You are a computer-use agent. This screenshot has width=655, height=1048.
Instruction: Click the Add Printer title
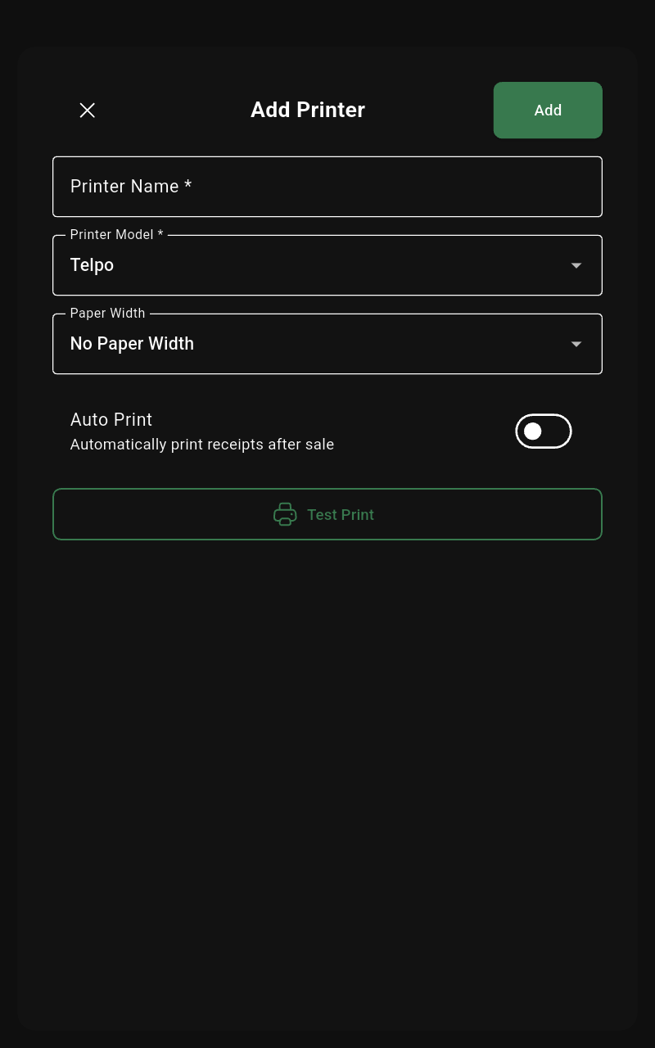(308, 110)
